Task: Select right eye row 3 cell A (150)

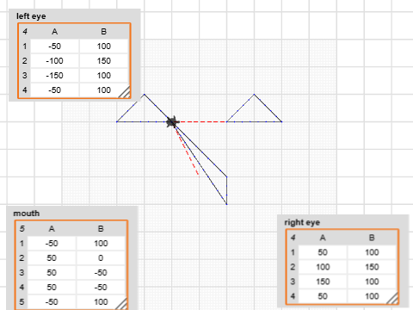Action: (x=323, y=282)
